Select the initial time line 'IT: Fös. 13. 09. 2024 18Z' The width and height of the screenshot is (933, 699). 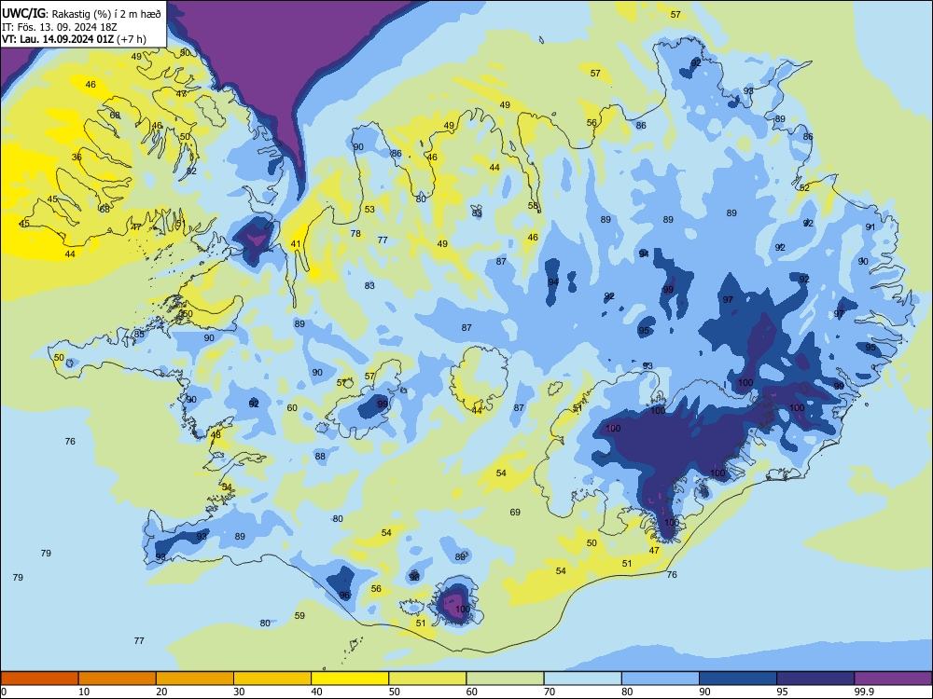(58, 27)
